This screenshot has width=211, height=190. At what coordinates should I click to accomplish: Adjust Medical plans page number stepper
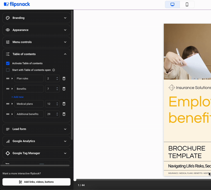coord(57,104)
